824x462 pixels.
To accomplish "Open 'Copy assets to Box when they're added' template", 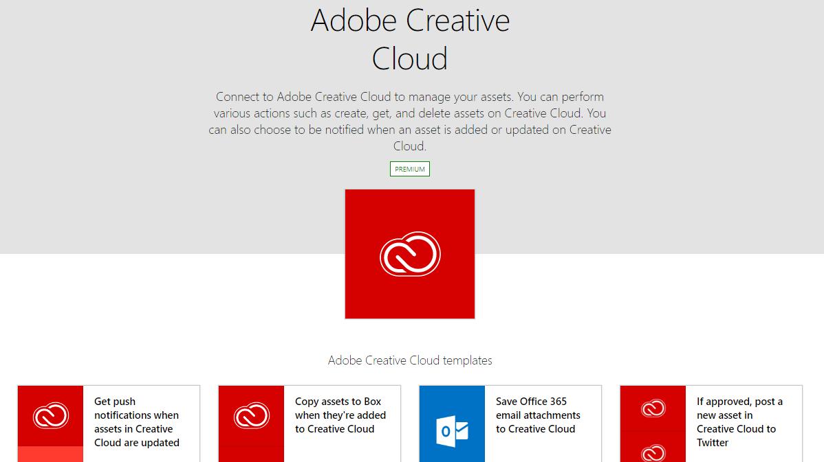I will click(x=340, y=415).
